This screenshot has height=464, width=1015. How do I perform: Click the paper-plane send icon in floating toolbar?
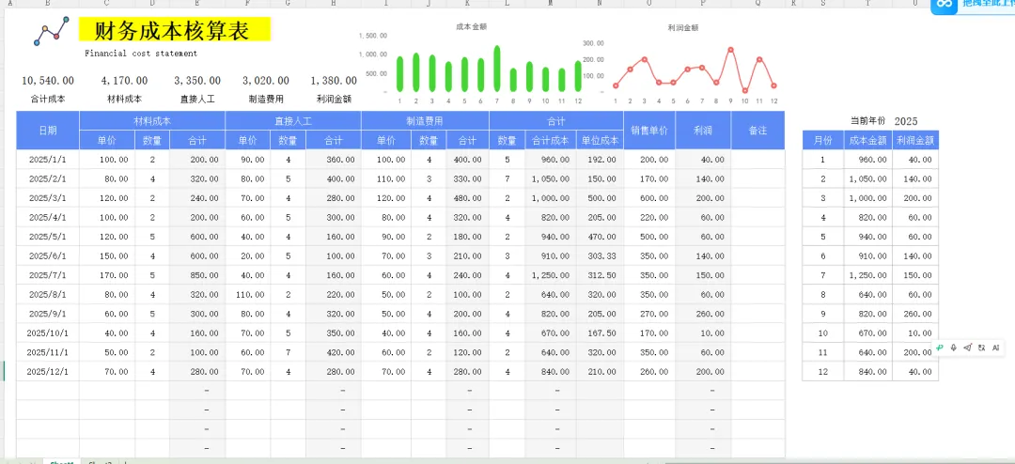[x=968, y=348]
